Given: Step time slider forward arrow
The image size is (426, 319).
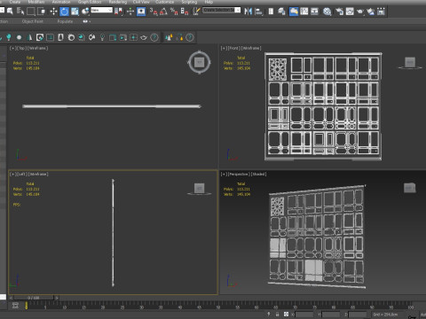Looking at the screenshot, I should tap(57, 298).
